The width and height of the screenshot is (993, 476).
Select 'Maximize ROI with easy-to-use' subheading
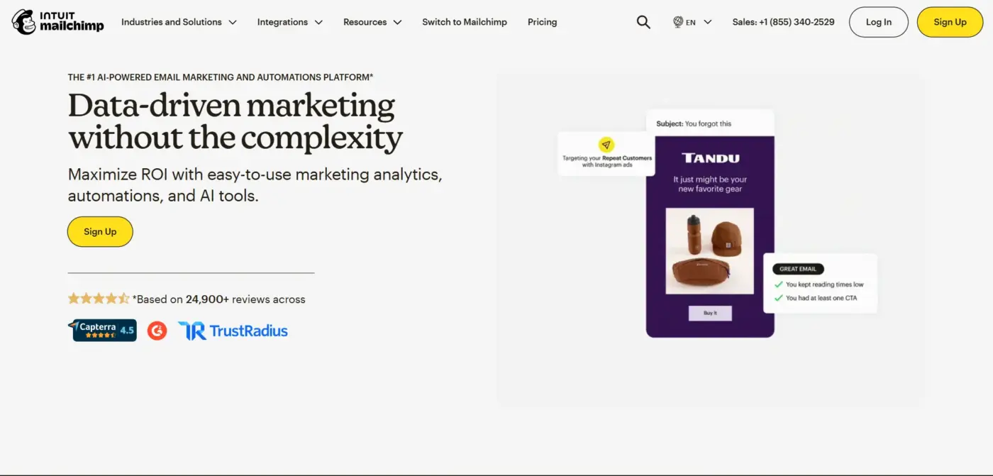coord(255,185)
